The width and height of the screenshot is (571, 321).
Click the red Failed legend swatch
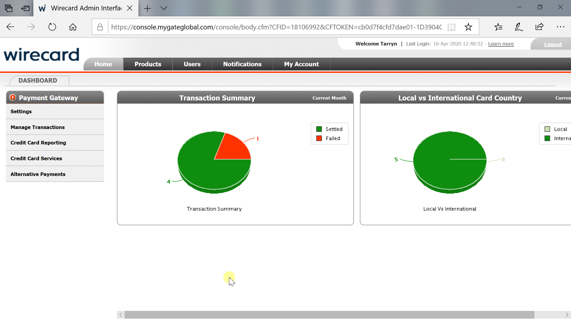click(319, 139)
